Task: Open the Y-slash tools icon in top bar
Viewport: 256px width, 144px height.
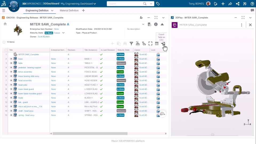Action: 245,3
